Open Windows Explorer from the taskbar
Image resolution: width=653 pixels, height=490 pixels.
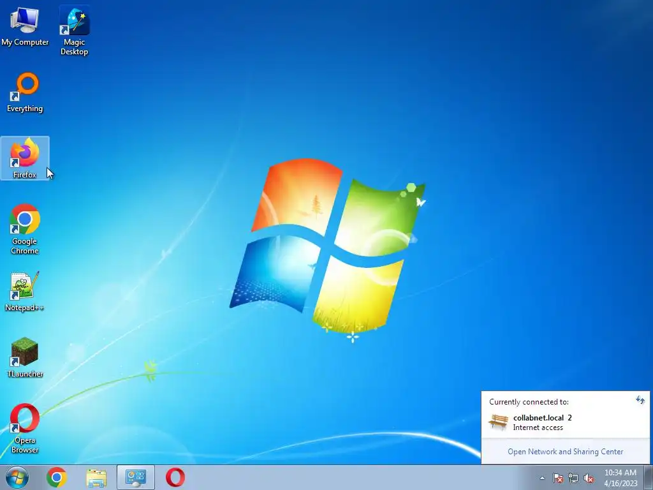96,477
